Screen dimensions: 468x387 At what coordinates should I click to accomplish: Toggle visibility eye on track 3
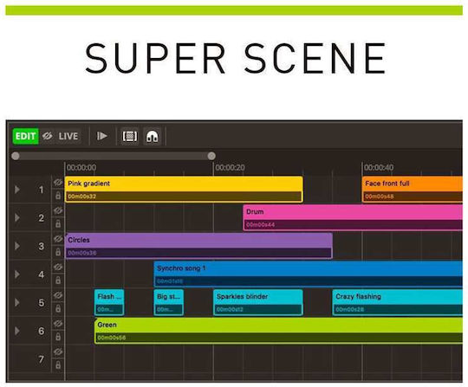(x=58, y=239)
